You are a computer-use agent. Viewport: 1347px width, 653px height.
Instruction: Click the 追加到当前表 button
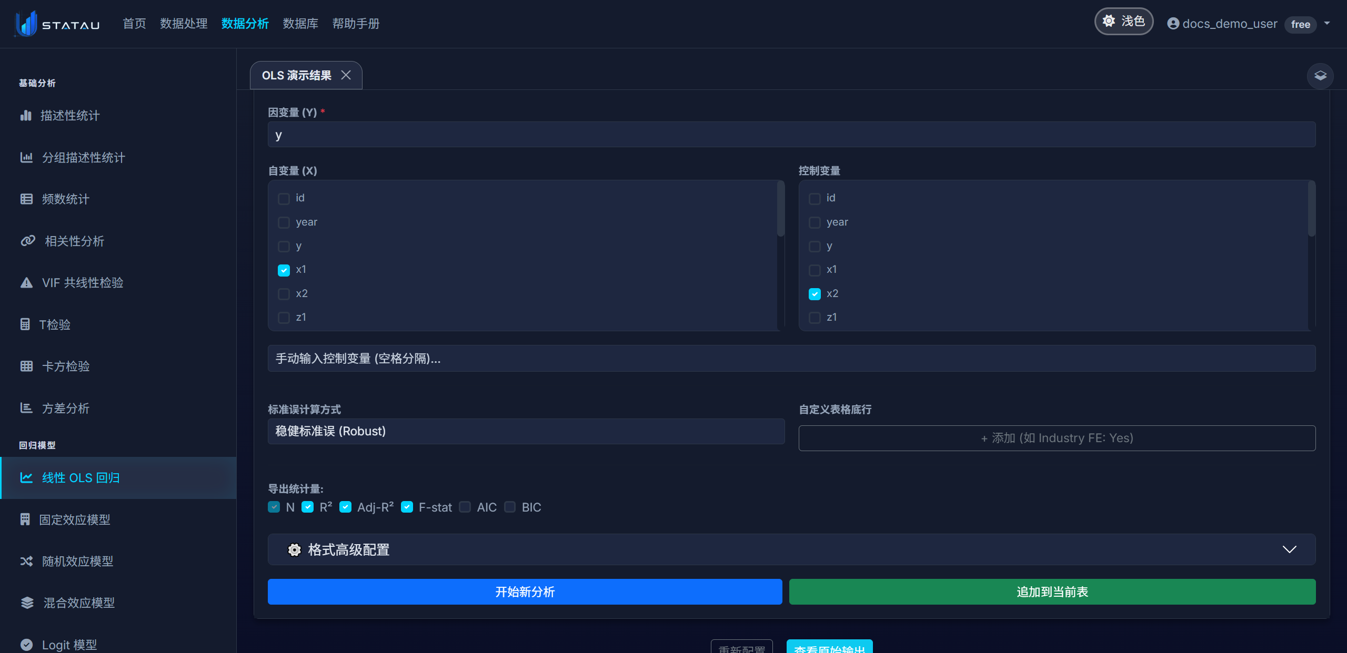(x=1052, y=591)
